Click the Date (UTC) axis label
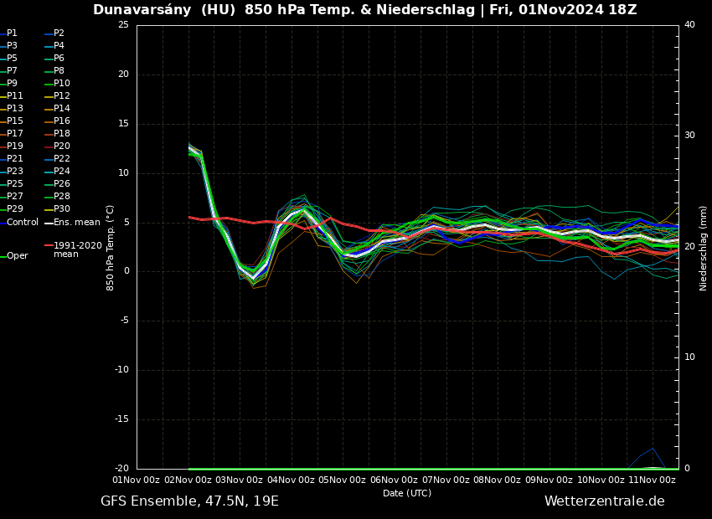The width and height of the screenshot is (712, 519). click(x=407, y=494)
